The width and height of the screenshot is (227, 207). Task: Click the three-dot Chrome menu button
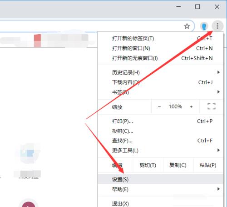click(x=217, y=26)
